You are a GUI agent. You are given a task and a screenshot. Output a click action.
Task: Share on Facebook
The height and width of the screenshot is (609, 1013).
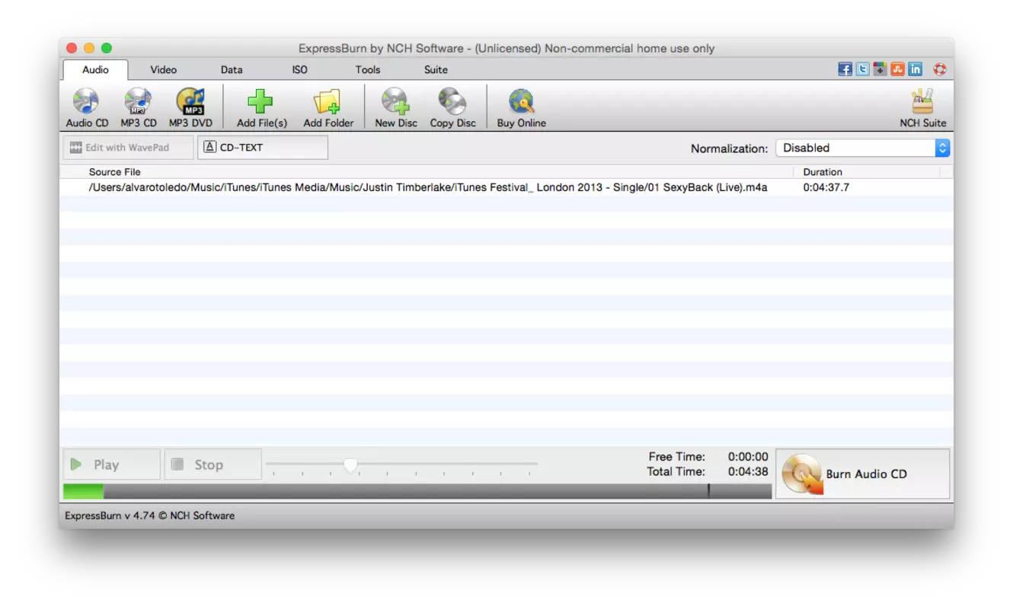click(x=845, y=69)
